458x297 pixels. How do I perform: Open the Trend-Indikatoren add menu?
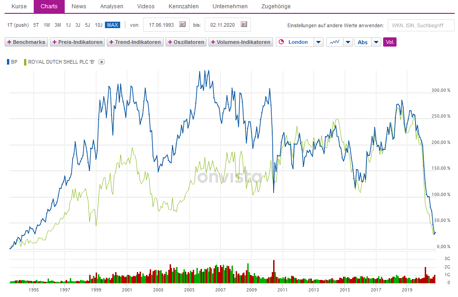click(135, 42)
